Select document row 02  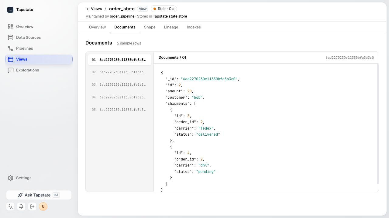pyautogui.click(x=119, y=72)
